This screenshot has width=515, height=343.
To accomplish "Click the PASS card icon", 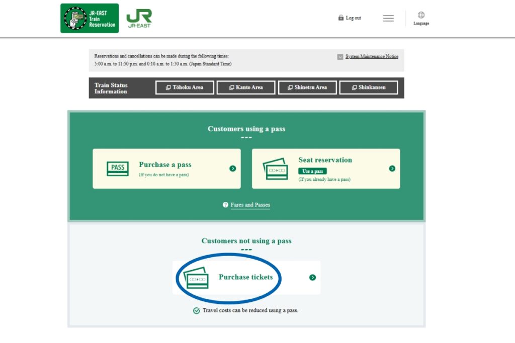I will pyautogui.click(x=117, y=169).
